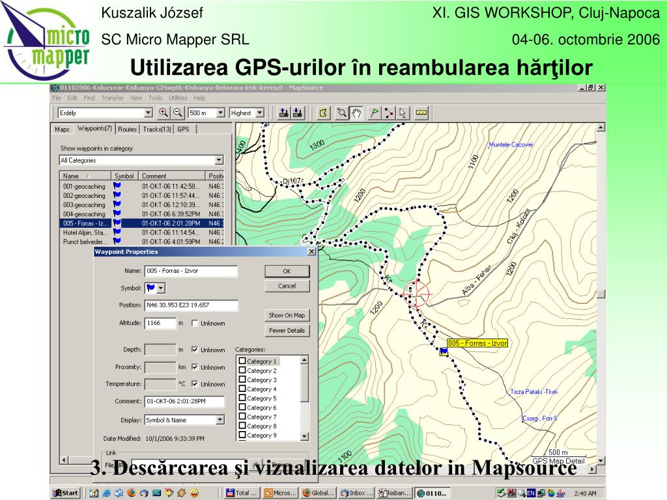Click the Zoom In magnifier icon
The width and height of the screenshot is (667, 500).
click(x=163, y=113)
